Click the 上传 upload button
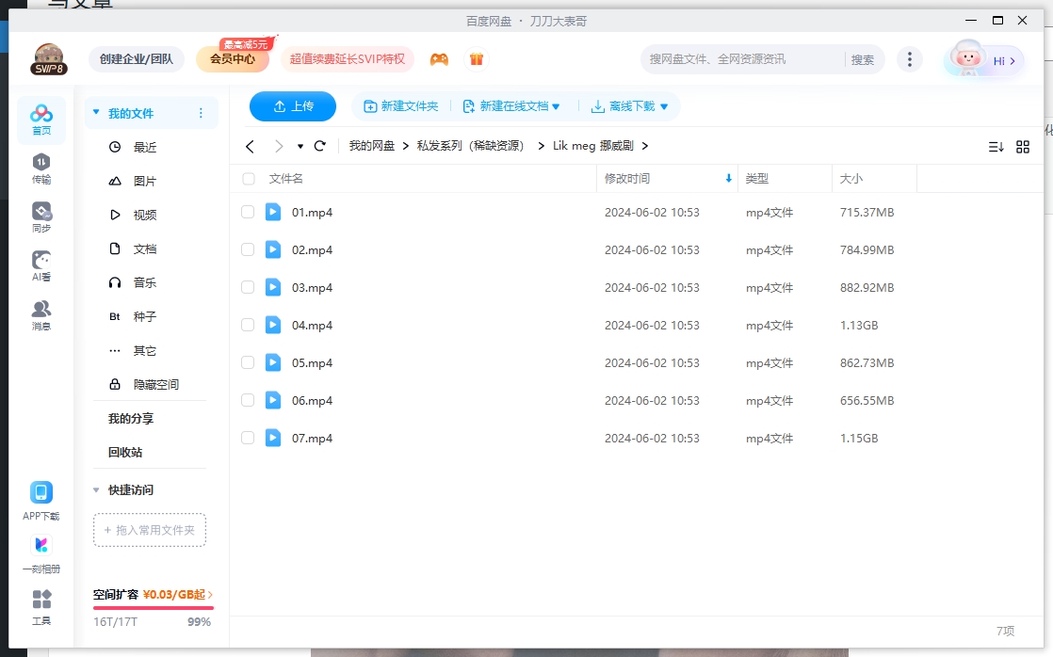Image resolution: width=1053 pixels, height=657 pixels. tap(292, 106)
